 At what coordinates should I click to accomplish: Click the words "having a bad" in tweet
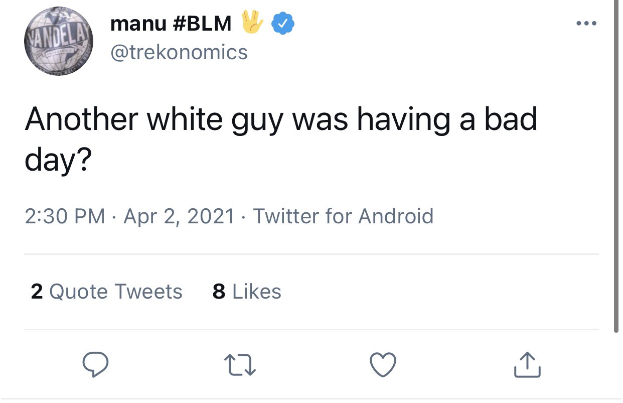click(446, 120)
